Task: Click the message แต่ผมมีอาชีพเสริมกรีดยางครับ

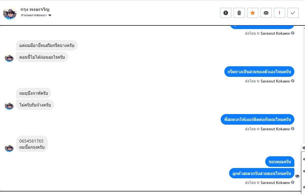Action: 47,45
